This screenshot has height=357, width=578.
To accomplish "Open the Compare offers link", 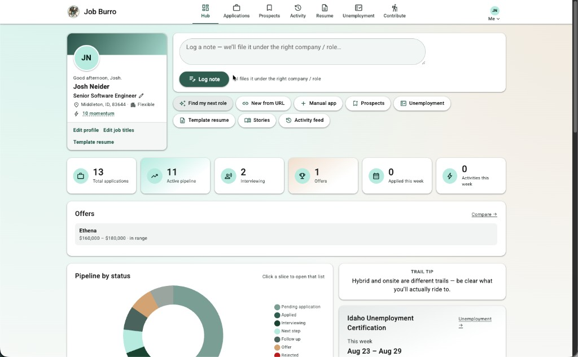I will [484, 214].
